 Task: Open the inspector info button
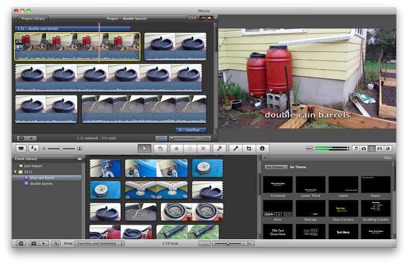(262, 149)
